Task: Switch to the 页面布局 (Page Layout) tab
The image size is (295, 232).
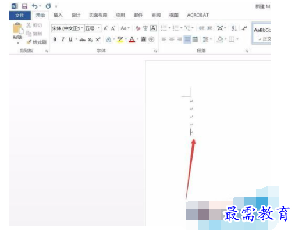Action: 98,15
